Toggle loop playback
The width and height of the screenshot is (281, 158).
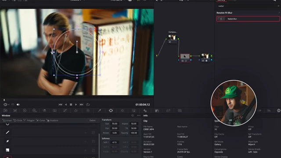click(x=88, y=104)
